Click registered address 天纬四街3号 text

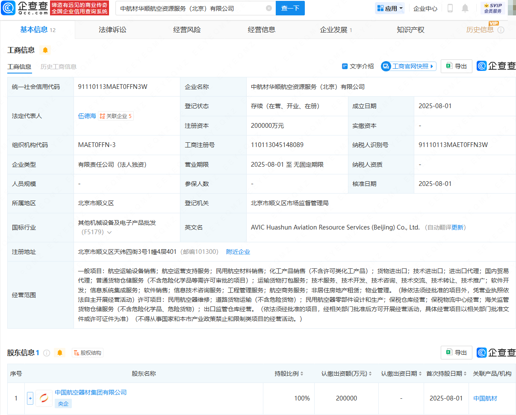[127, 252]
